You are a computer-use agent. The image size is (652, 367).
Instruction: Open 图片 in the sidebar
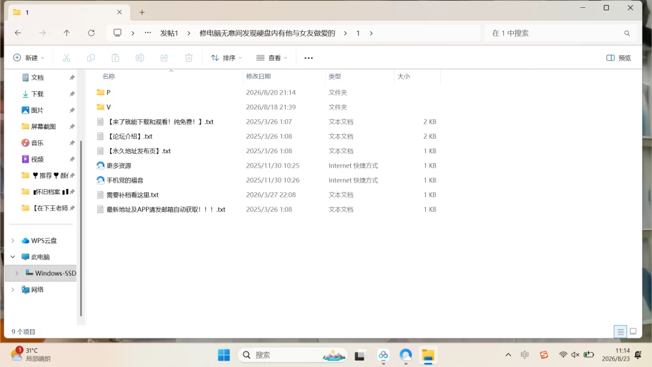click(37, 110)
